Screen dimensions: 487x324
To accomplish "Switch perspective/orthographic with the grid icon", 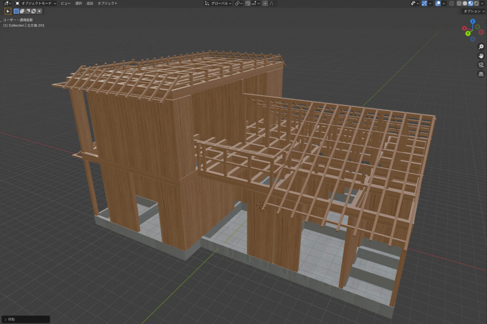I will tap(481, 74).
